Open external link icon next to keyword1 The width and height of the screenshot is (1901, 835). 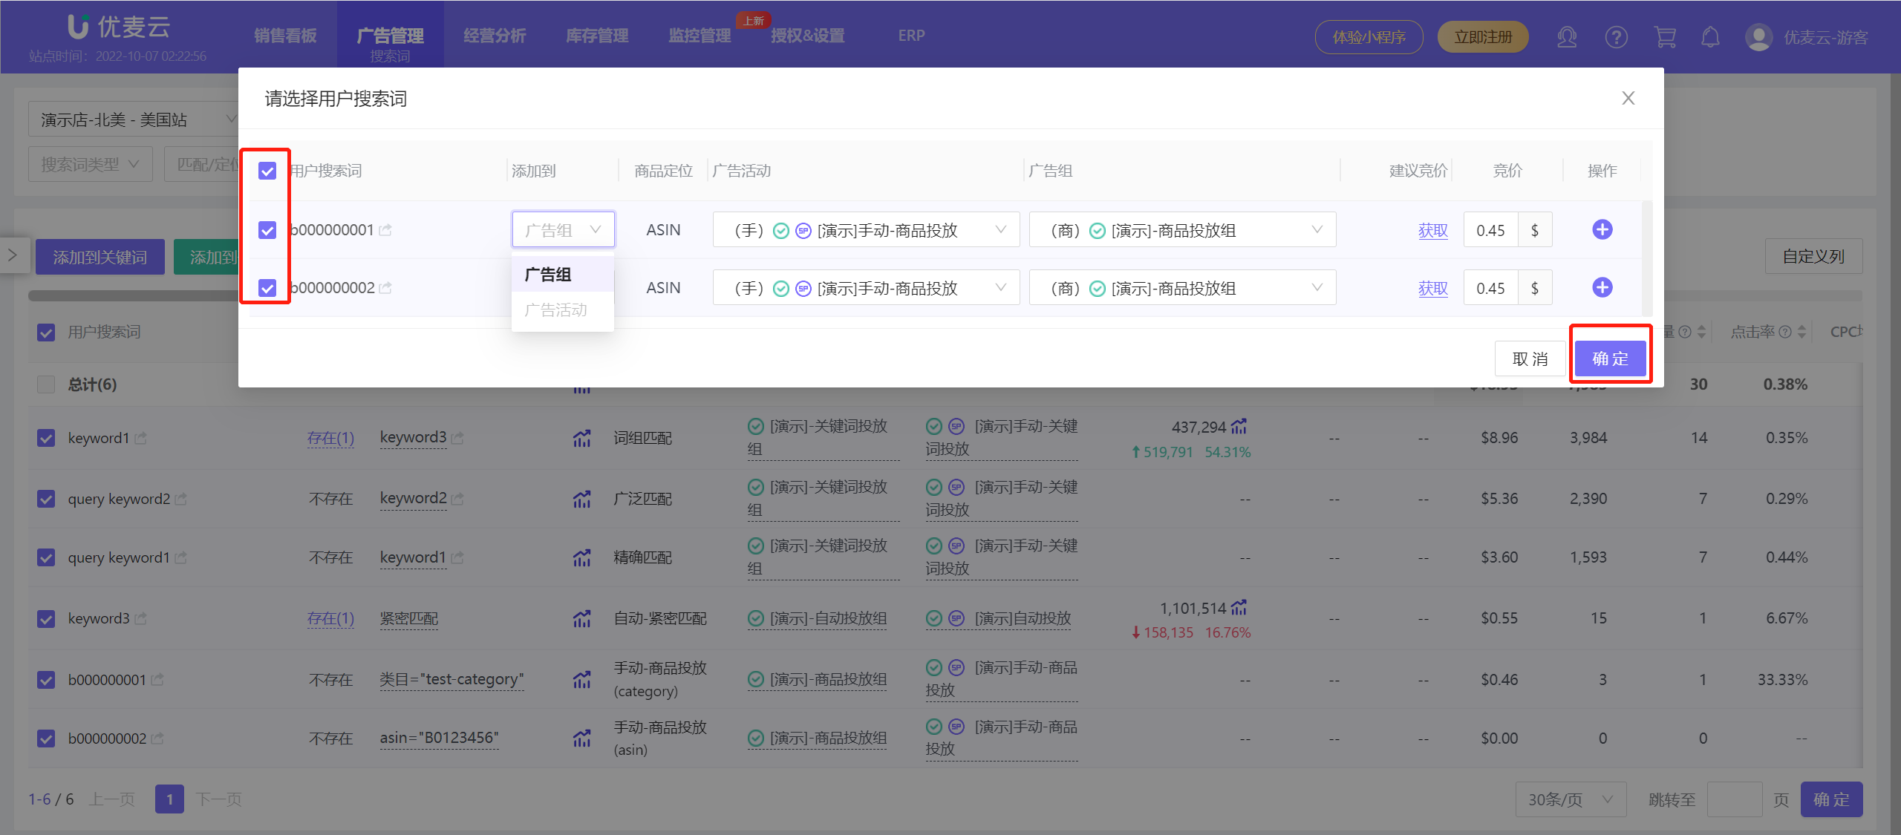pos(141,439)
